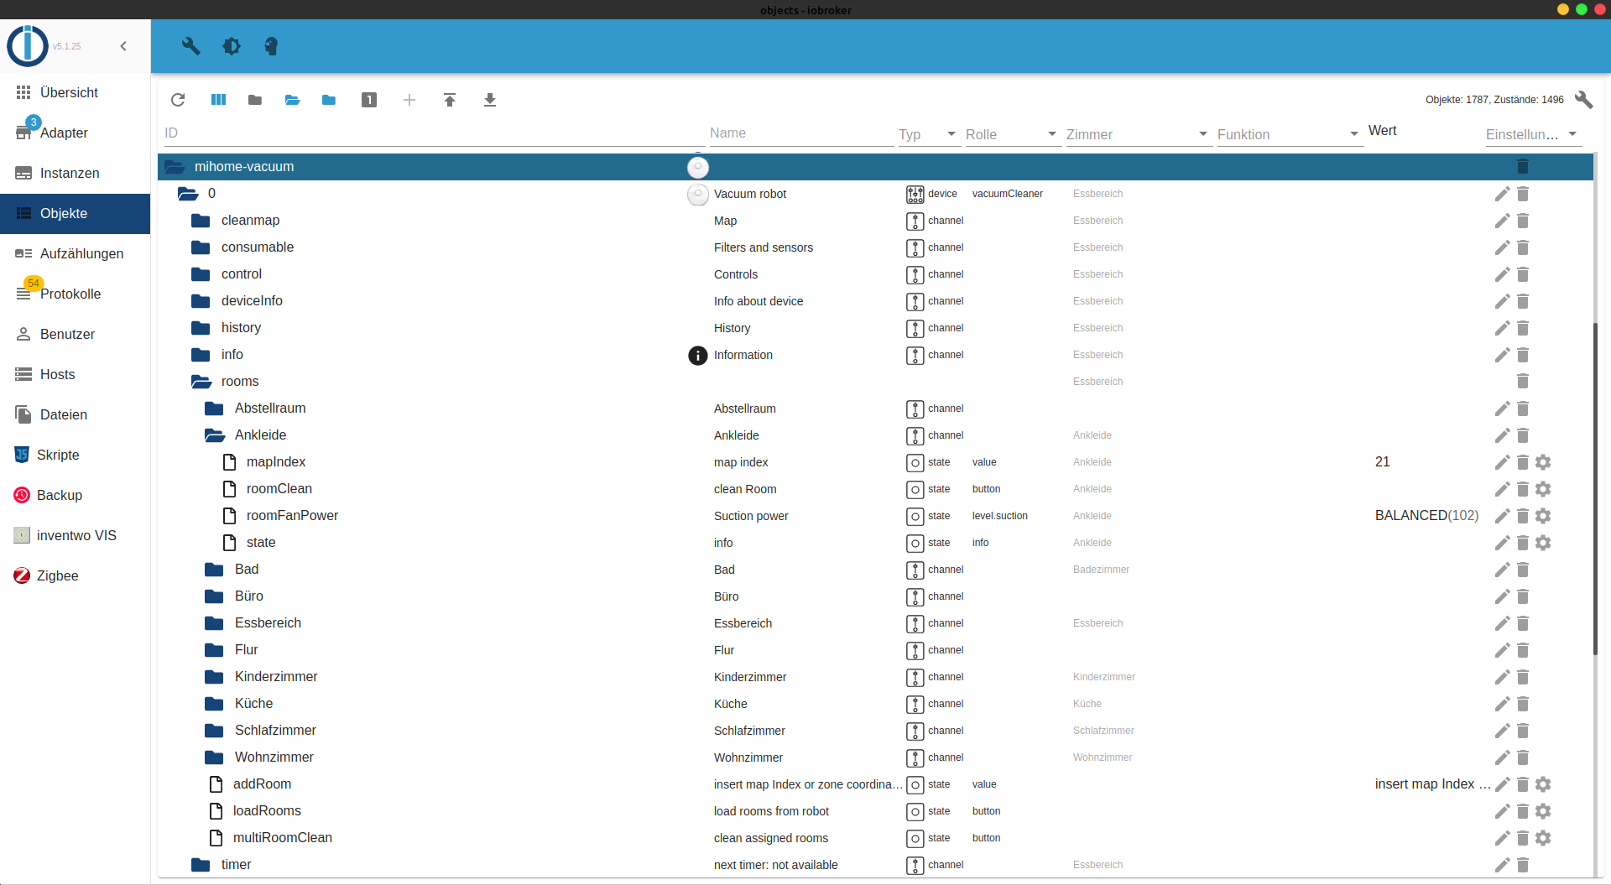1611x885 pixels.
Task: Edit the roomClean state object
Action: tap(1502, 489)
